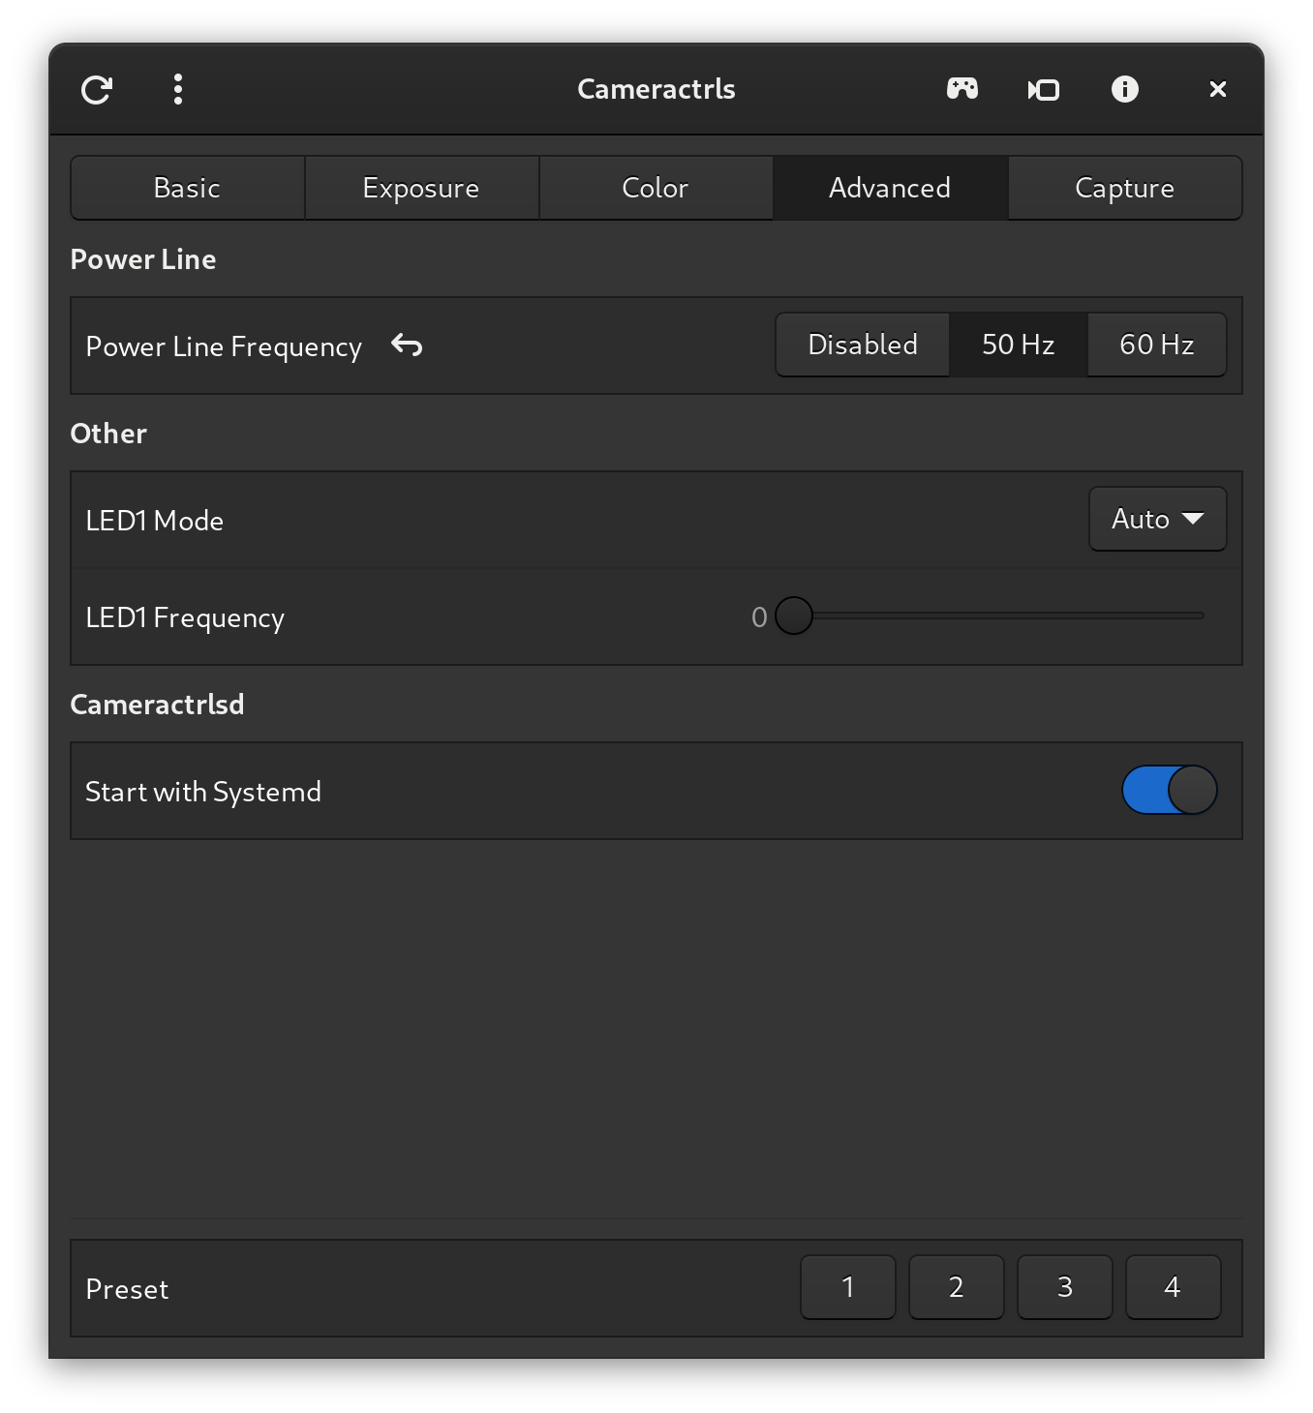Load preset 1

[848, 1287]
